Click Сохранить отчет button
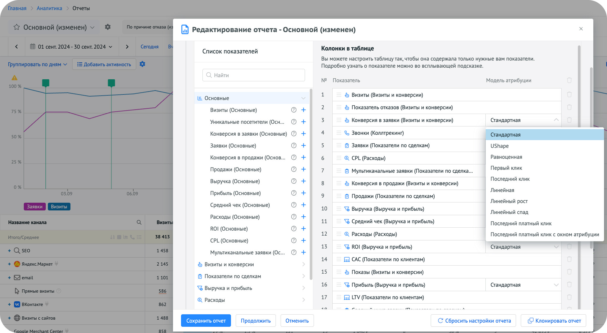The image size is (607, 333). [x=206, y=321]
